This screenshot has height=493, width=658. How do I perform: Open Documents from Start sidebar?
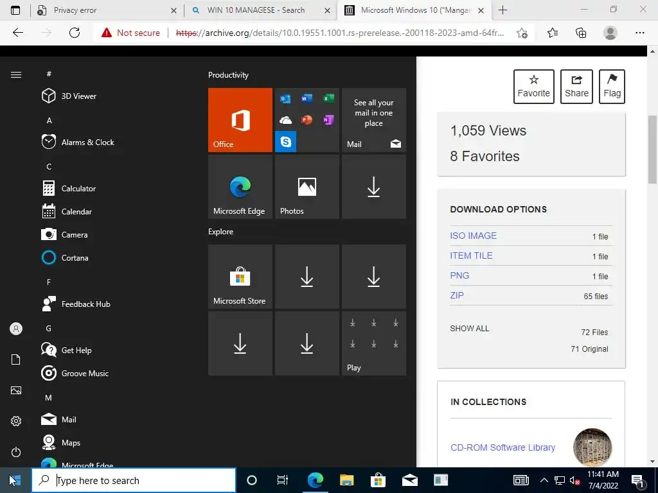16,359
